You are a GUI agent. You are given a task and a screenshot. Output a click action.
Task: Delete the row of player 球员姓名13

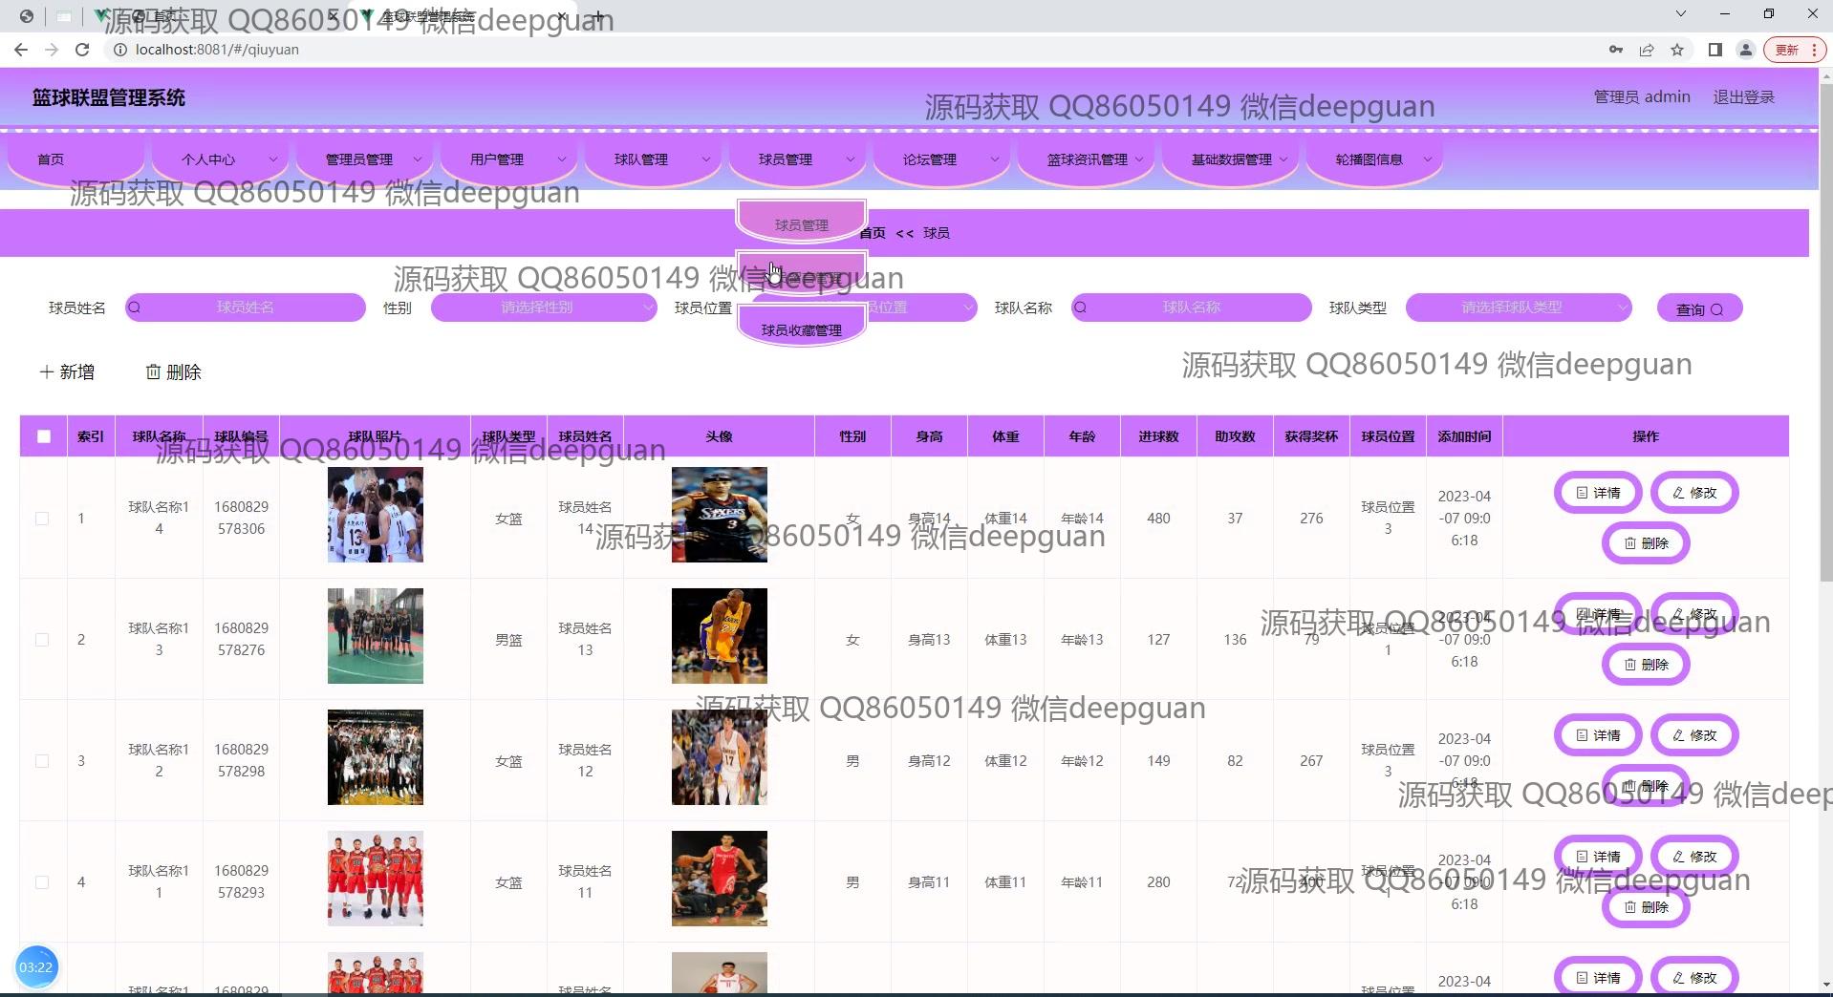1646,665
